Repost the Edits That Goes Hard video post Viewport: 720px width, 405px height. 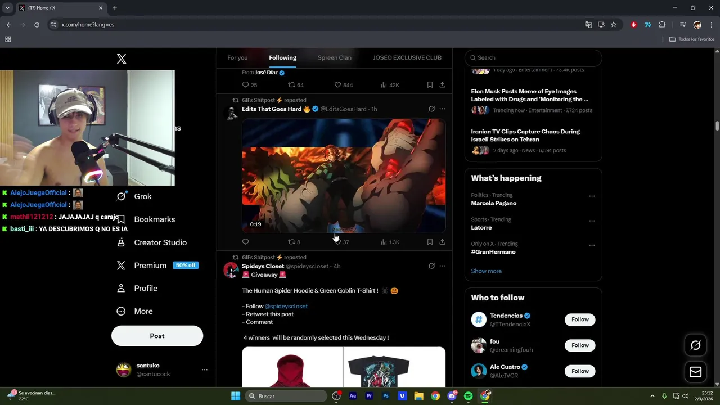pyautogui.click(x=294, y=242)
